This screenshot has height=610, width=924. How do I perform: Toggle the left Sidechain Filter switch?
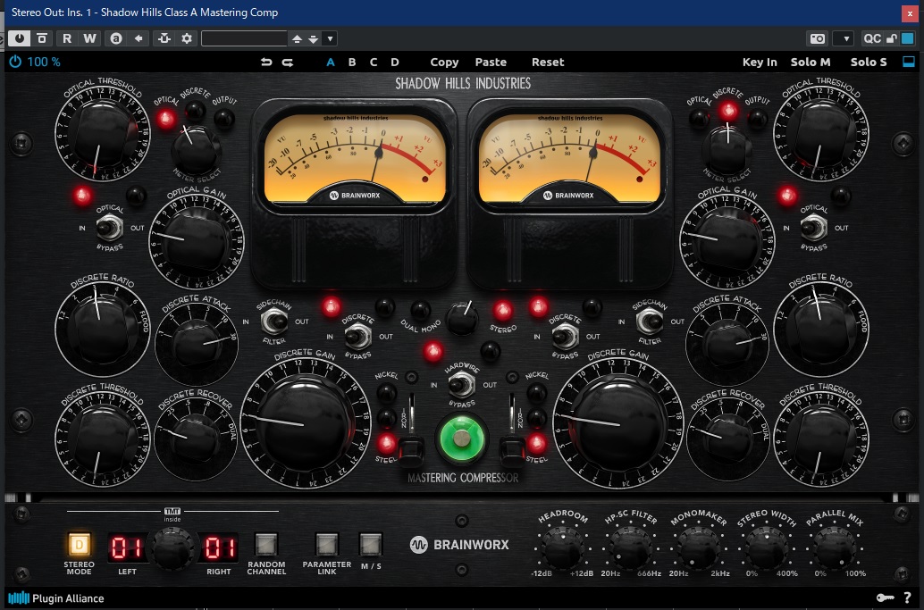tap(274, 322)
